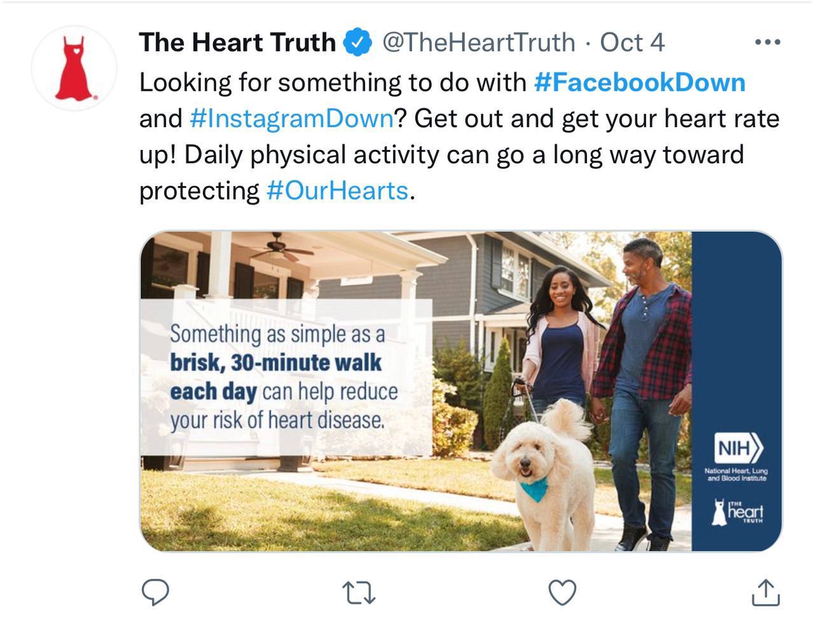This screenshot has width=814, height=629.
Task: Click the @TheHeartTruth handle
Action: [478, 43]
